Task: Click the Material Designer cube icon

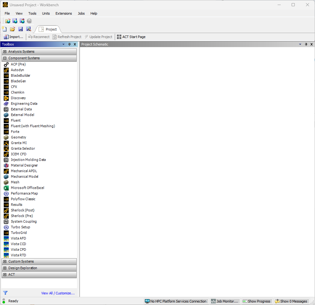Action: coord(6,166)
